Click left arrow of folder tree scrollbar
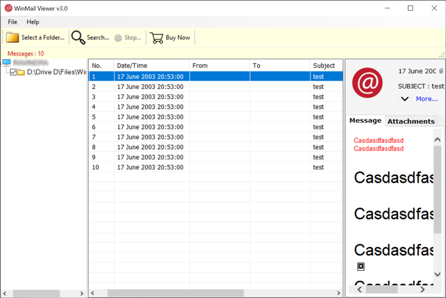 [4, 293]
